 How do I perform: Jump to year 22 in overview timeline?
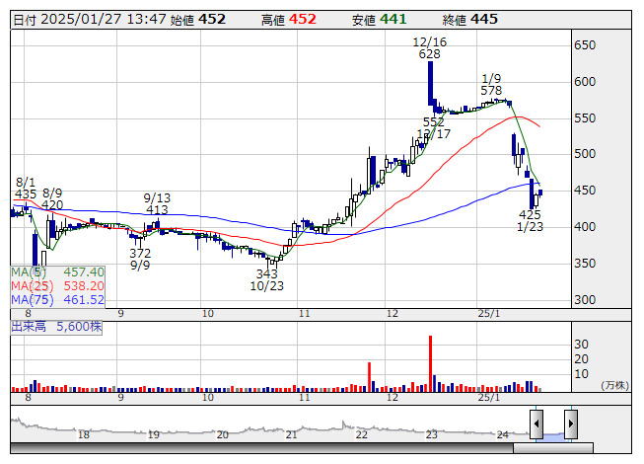[362, 434]
